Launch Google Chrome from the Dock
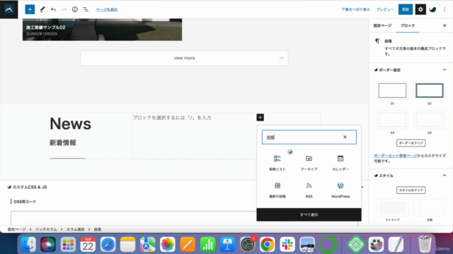The height and width of the screenshot is (254, 453). tap(268, 244)
